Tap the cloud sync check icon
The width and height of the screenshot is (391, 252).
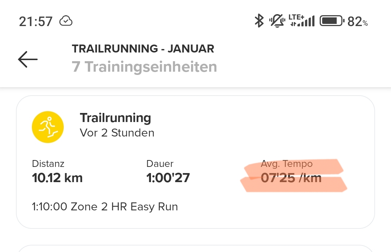(x=66, y=21)
